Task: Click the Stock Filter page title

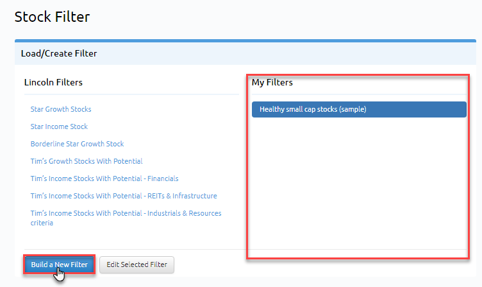Action: 53,17
